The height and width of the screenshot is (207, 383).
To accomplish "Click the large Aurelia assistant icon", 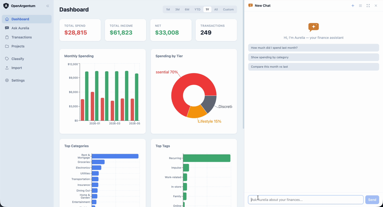I will click(314, 27).
